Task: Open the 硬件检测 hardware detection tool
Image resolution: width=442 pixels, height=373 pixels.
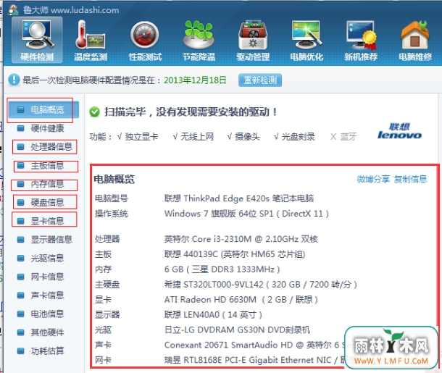Action: tap(37, 40)
